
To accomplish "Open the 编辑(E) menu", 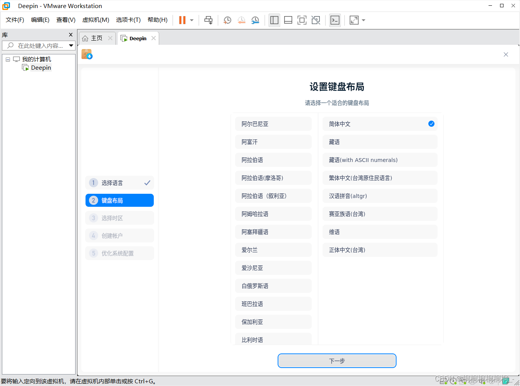I will tap(40, 20).
